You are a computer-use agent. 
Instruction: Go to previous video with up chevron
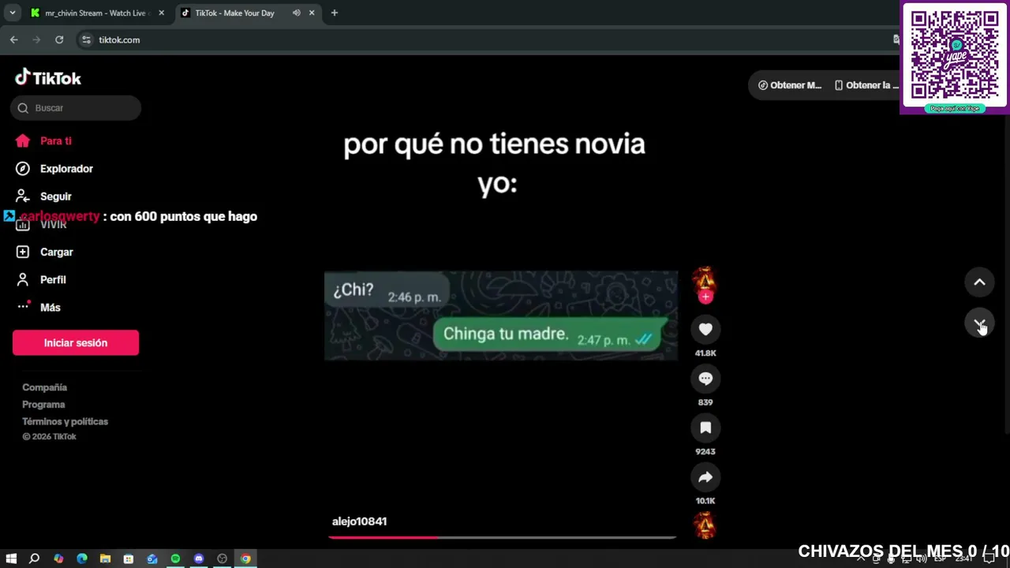pos(979,282)
